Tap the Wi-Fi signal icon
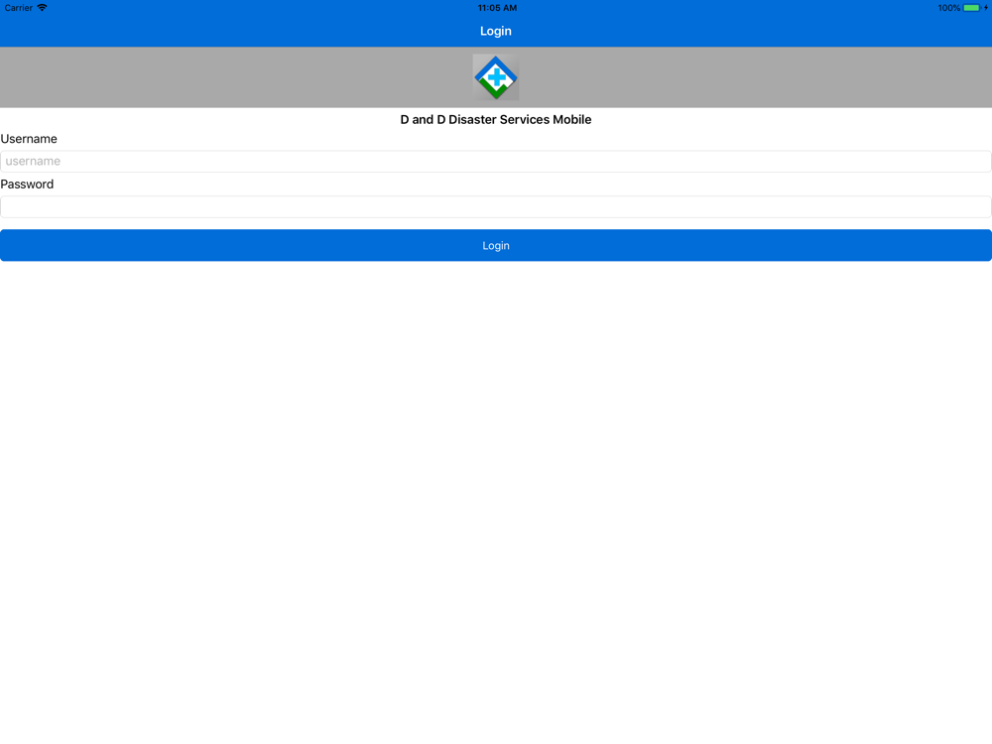Screen dimensions: 992x744 coord(42,8)
